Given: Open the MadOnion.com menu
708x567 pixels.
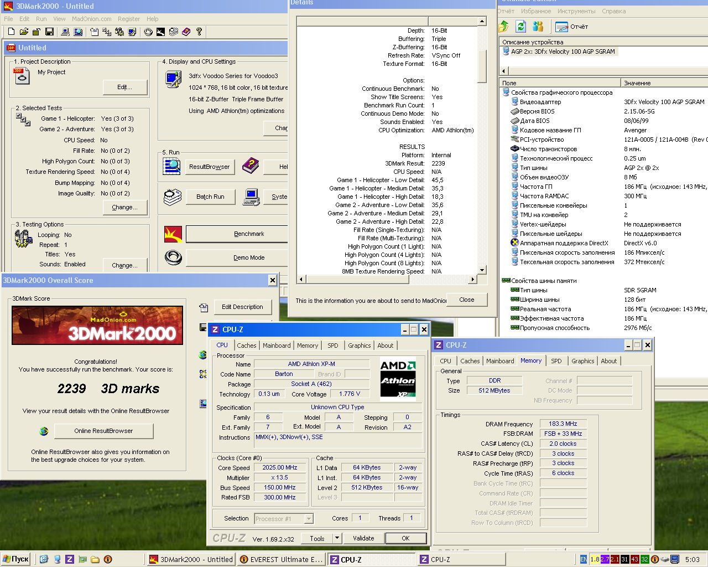Looking at the screenshot, I should (x=92, y=19).
